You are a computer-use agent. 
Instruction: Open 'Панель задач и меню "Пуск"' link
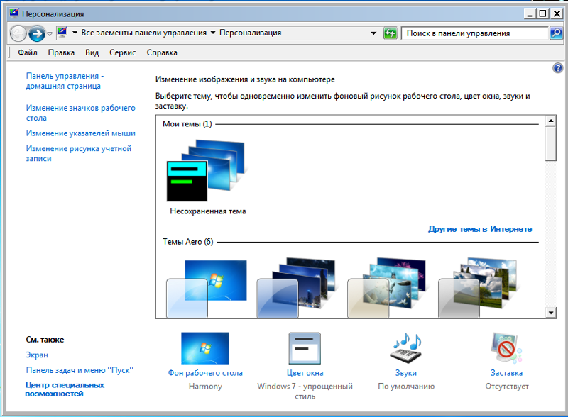pos(80,370)
